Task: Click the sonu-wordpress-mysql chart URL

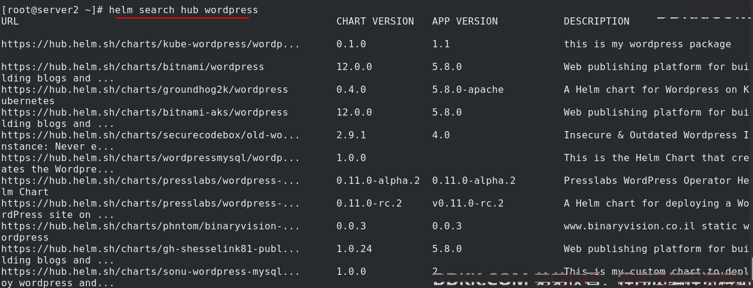Action: [x=151, y=271]
